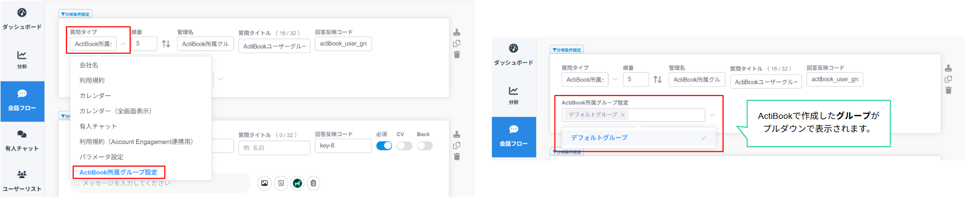Viewport: 965px width, 198px height.
Task: Click the stamp icon in the right screenshot
Action: pos(949,68)
